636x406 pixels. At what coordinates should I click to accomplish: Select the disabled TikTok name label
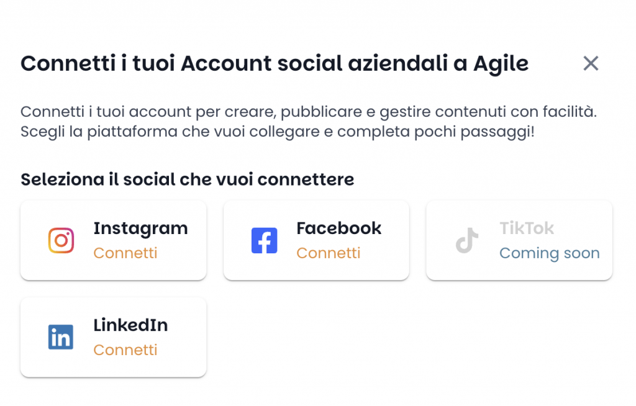coord(527,228)
